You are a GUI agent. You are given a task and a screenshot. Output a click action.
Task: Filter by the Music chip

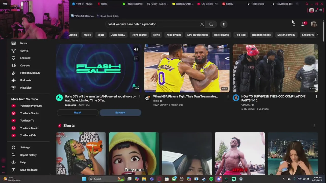tap(87, 35)
